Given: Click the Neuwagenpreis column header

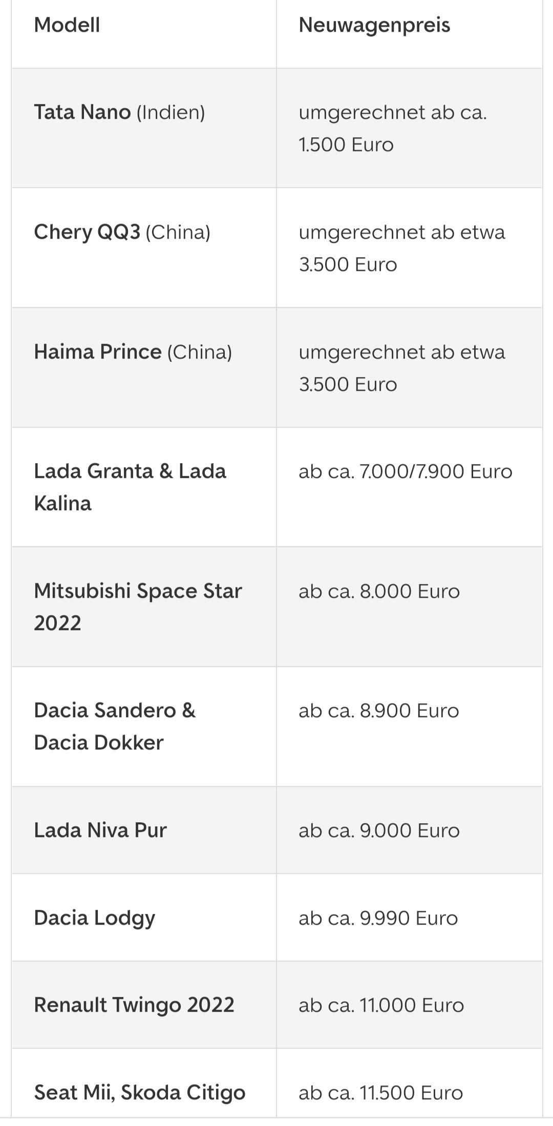Looking at the screenshot, I should [374, 25].
